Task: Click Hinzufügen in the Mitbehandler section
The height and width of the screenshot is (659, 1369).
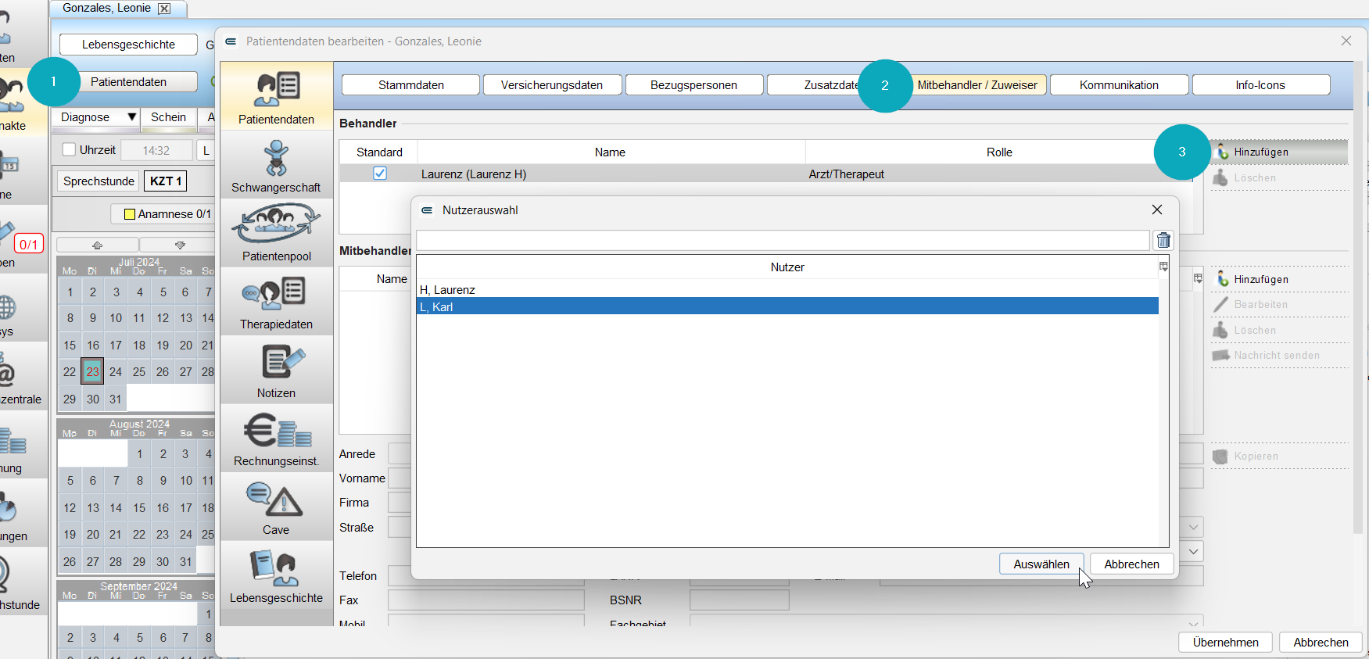Action: (x=1279, y=280)
